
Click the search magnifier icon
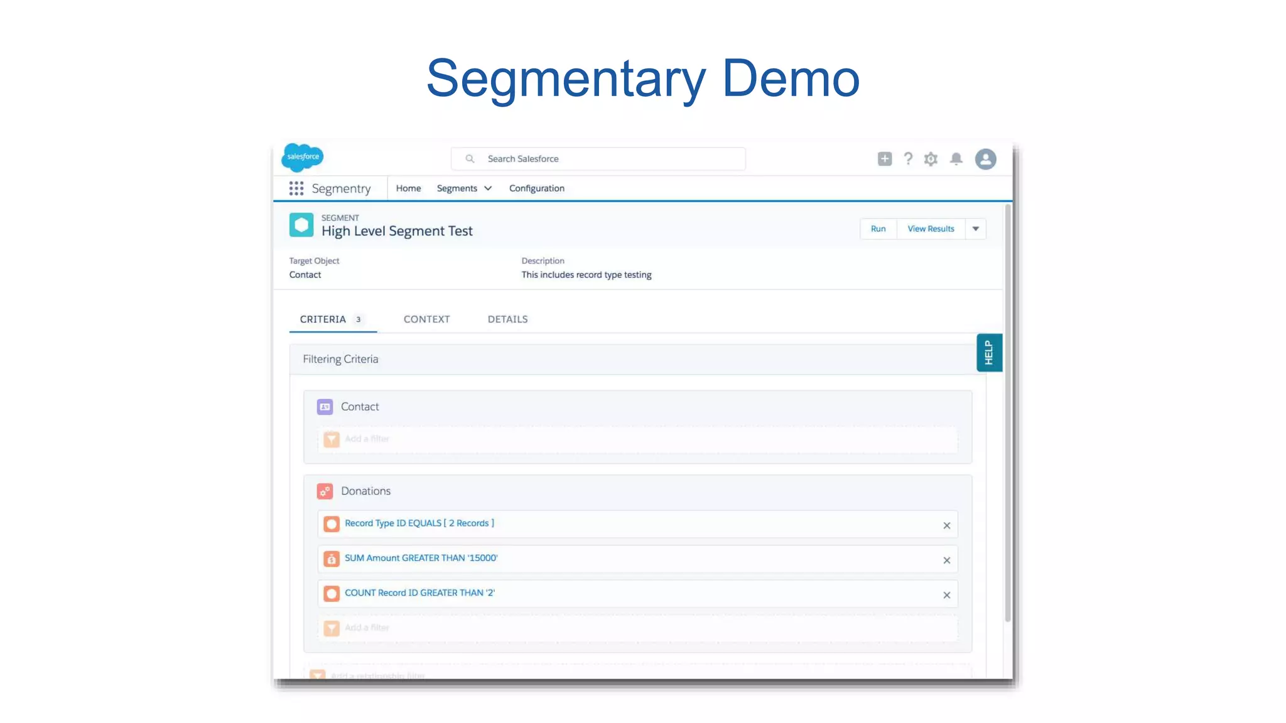click(470, 159)
